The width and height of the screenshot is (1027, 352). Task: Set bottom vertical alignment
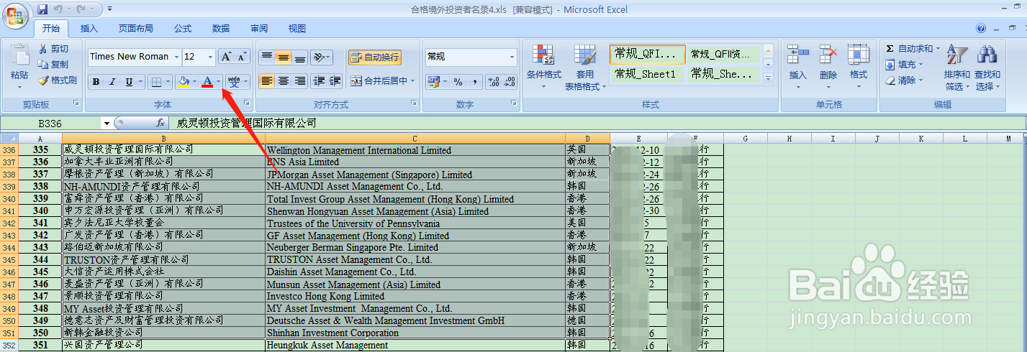coord(300,57)
